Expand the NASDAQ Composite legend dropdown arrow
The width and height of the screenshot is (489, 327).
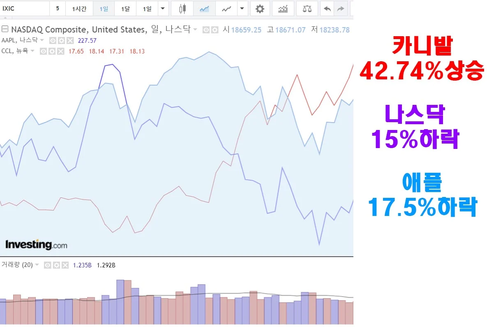(x=195, y=30)
